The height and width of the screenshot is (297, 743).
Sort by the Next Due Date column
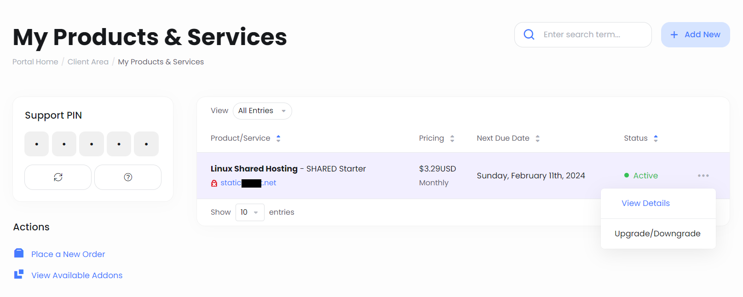(x=508, y=138)
